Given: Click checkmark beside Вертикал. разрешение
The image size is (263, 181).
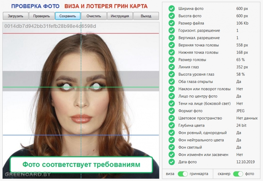Looking at the screenshot, I should point(172,38).
